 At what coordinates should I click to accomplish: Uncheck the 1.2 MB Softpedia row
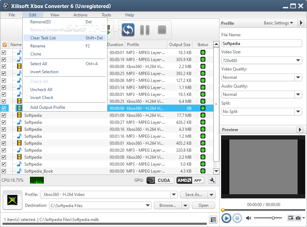pyautogui.click(x=4, y=136)
